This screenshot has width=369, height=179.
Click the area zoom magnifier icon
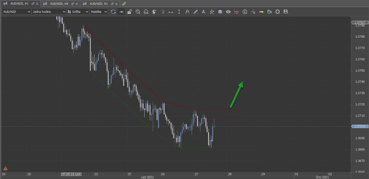[x=146, y=12]
